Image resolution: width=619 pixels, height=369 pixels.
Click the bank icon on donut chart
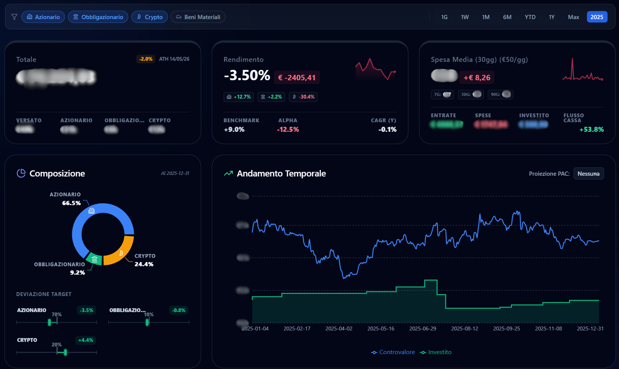tap(95, 259)
